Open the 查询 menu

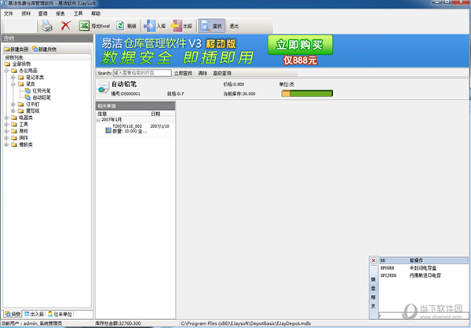click(x=43, y=13)
